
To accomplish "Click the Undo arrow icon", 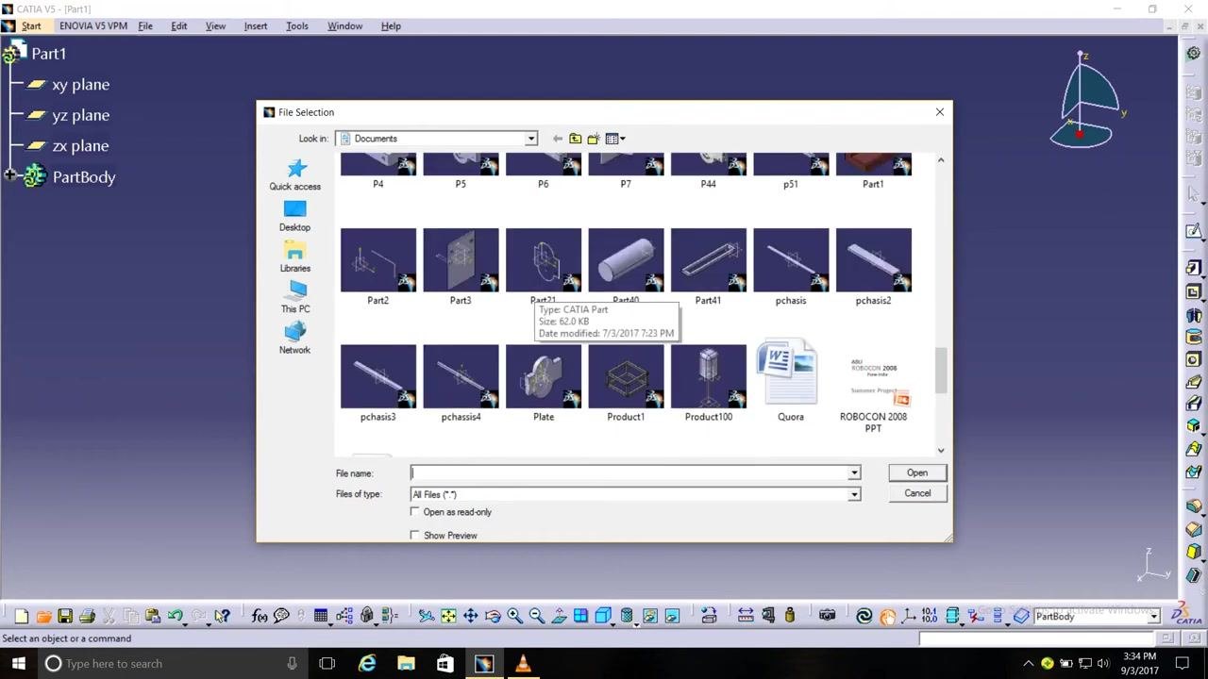I will (176, 616).
